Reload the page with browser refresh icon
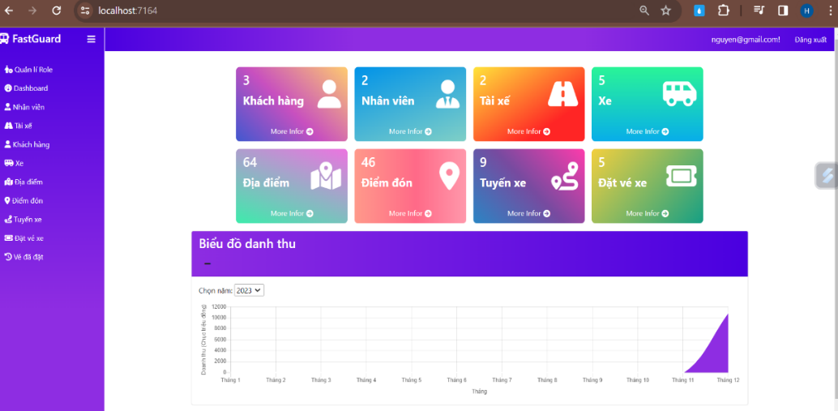 point(56,11)
